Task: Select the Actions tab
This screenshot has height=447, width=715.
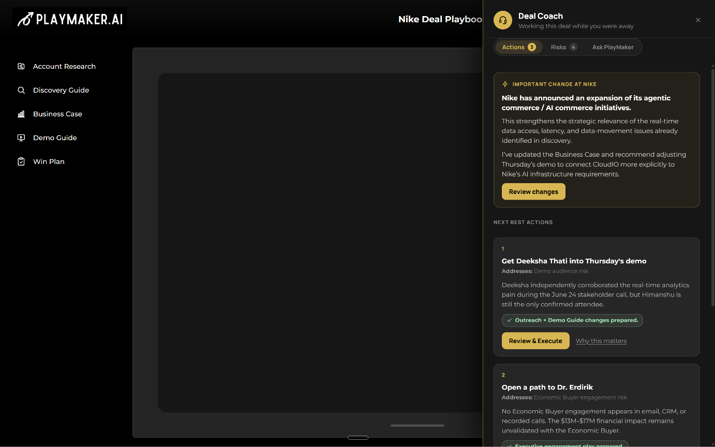Action: tap(519, 47)
